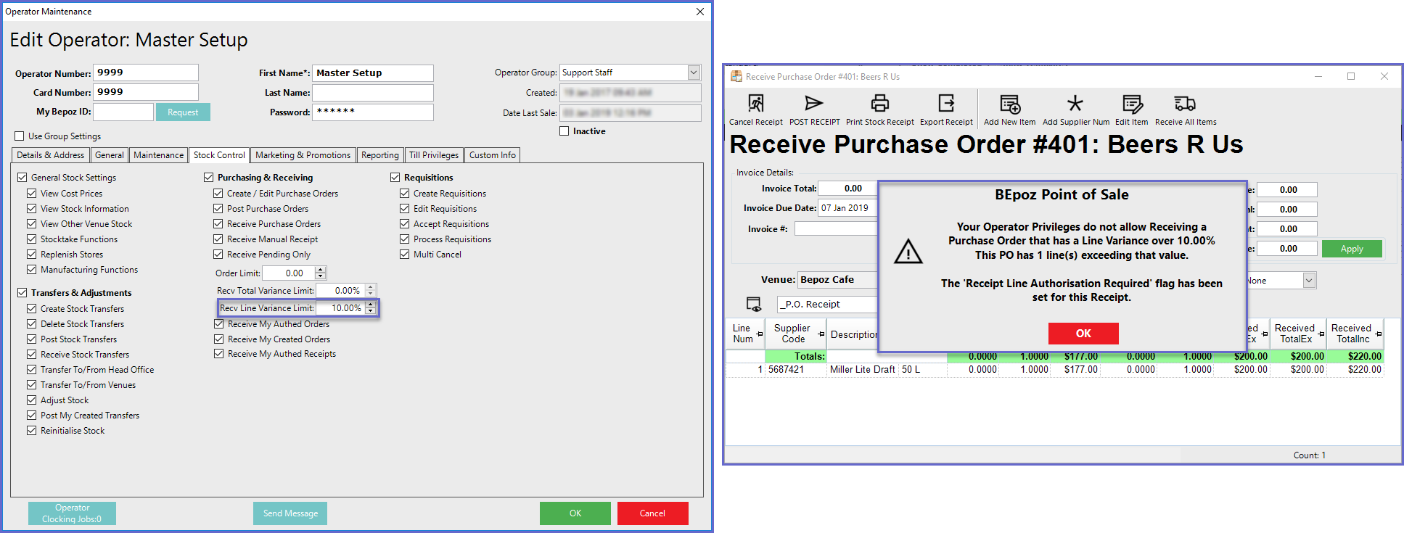Open the Till Privileges tab
1404x533 pixels.
pyautogui.click(x=433, y=155)
